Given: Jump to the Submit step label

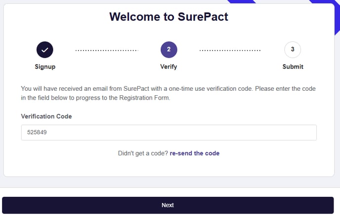Looking at the screenshot, I should [x=293, y=67].
